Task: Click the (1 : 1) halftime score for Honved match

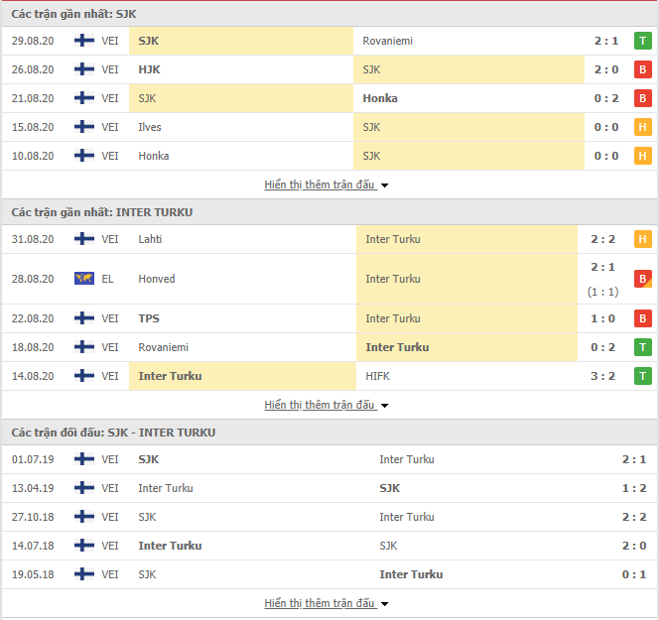Action: (x=602, y=292)
